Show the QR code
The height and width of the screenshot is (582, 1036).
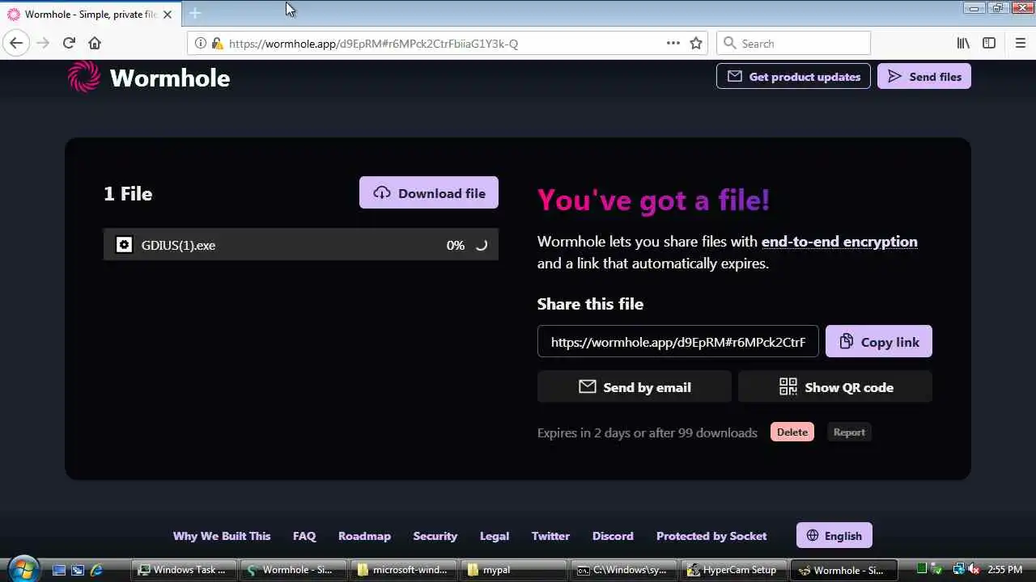pyautogui.click(x=835, y=386)
